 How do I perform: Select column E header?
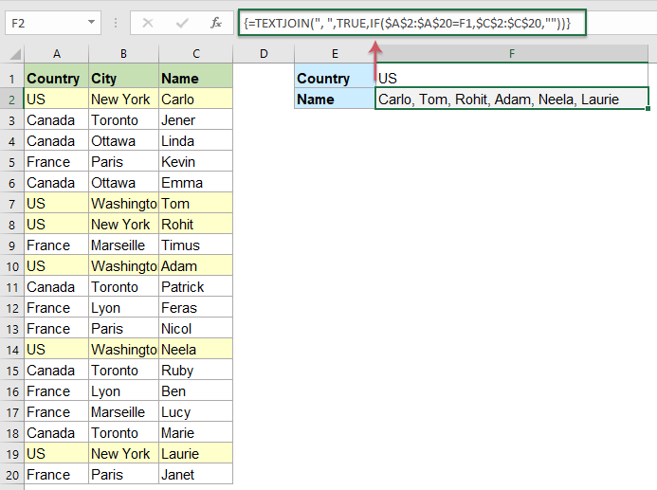click(335, 54)
